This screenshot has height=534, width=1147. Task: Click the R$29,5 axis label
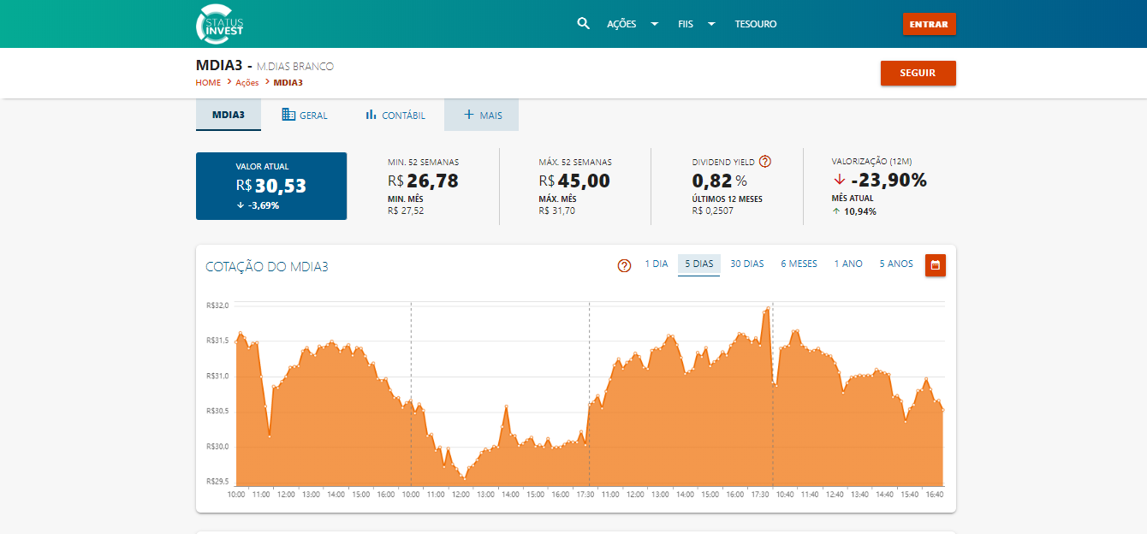click(217, 482)
